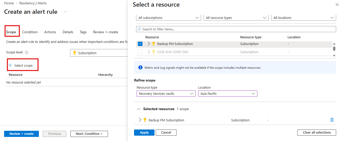The width and height of the screenshot is (342, 141).
Task: Close the Select a resource panel
Action: [337, 5]
